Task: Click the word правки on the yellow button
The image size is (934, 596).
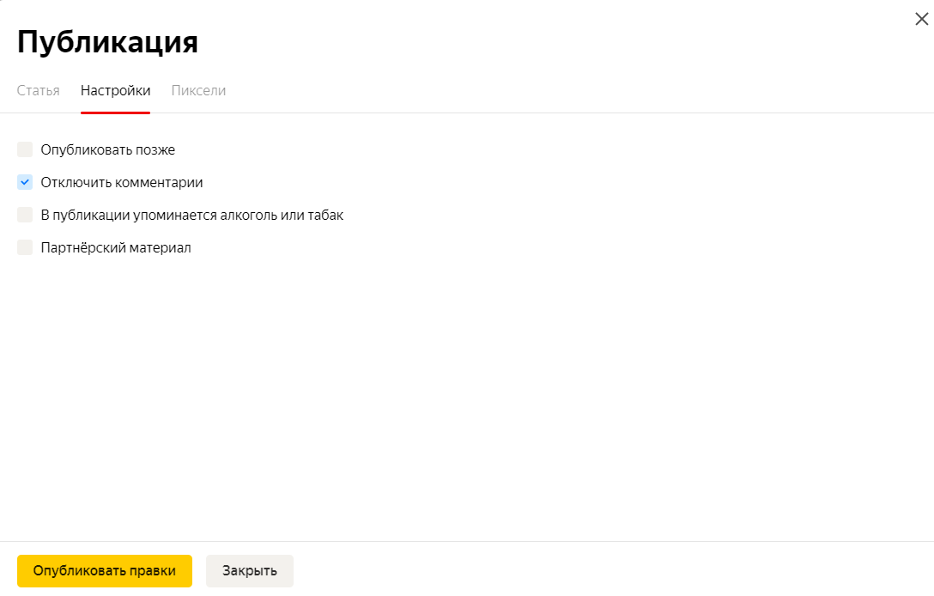Action: [153, 571]
